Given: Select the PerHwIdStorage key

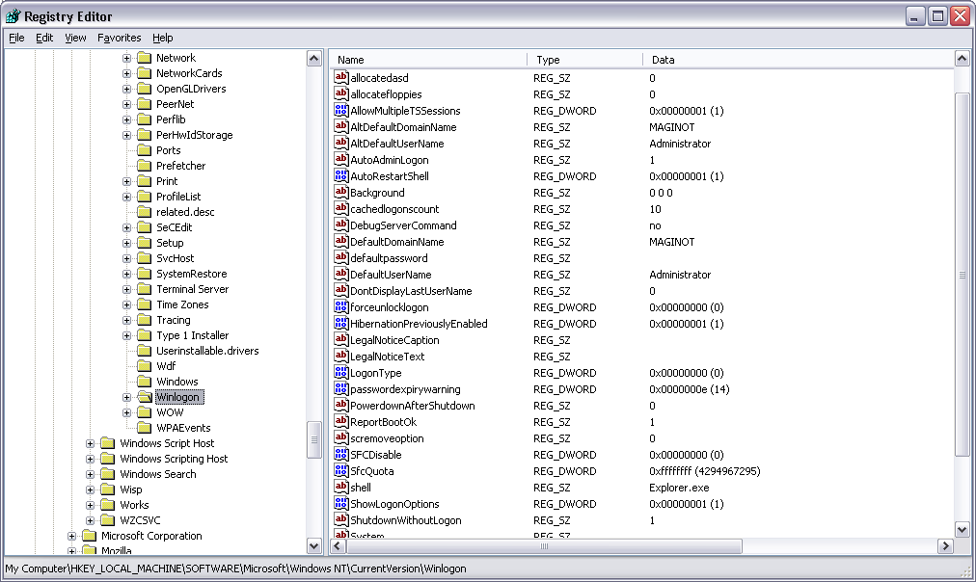Looking at the screenshot, I should tap(194, 135).
